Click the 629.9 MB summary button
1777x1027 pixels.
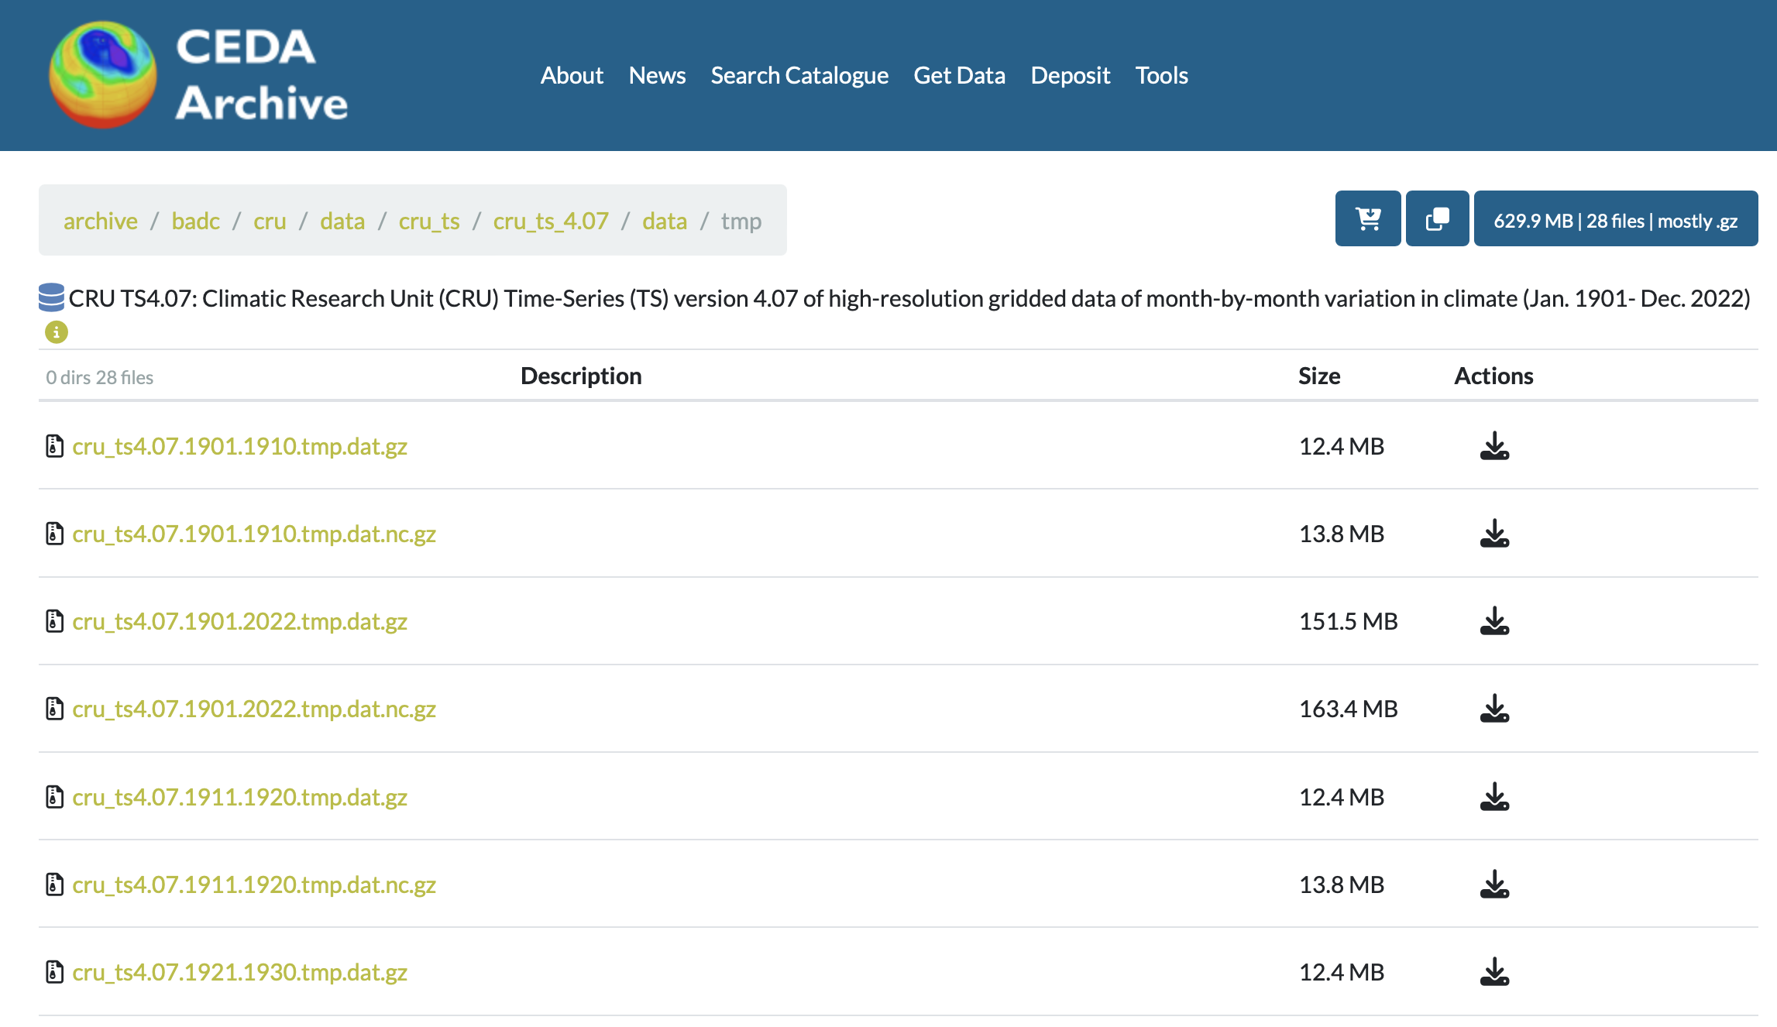coord(1615,221)
